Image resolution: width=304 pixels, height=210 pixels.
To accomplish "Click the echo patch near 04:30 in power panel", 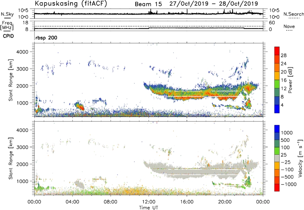I will (79, 106).
